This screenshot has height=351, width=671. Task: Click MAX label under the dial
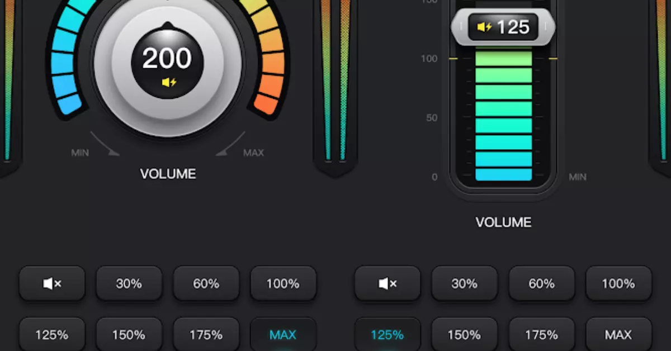253,153
